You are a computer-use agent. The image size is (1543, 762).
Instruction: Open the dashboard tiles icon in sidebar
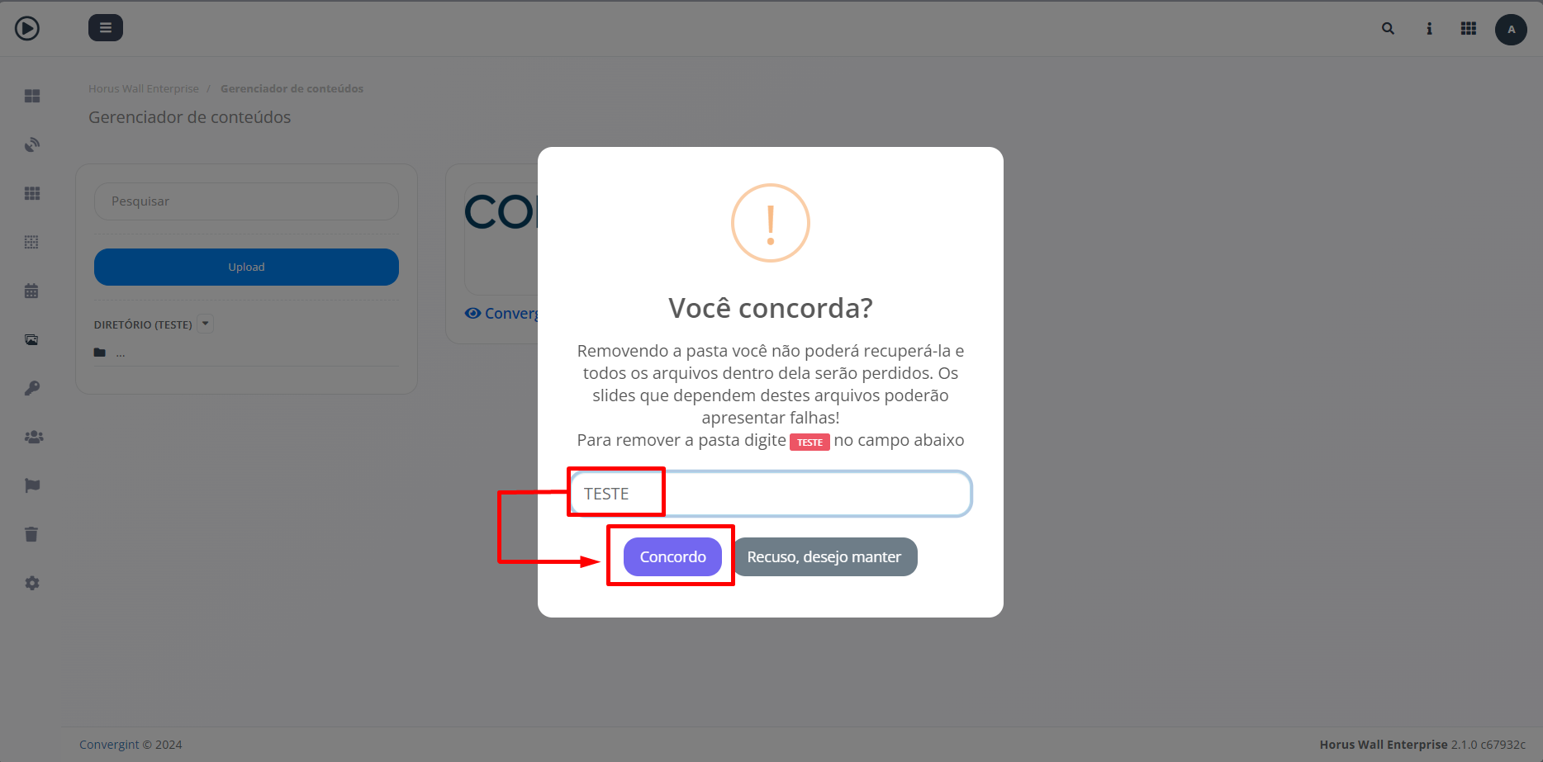[x=32, y=97]
